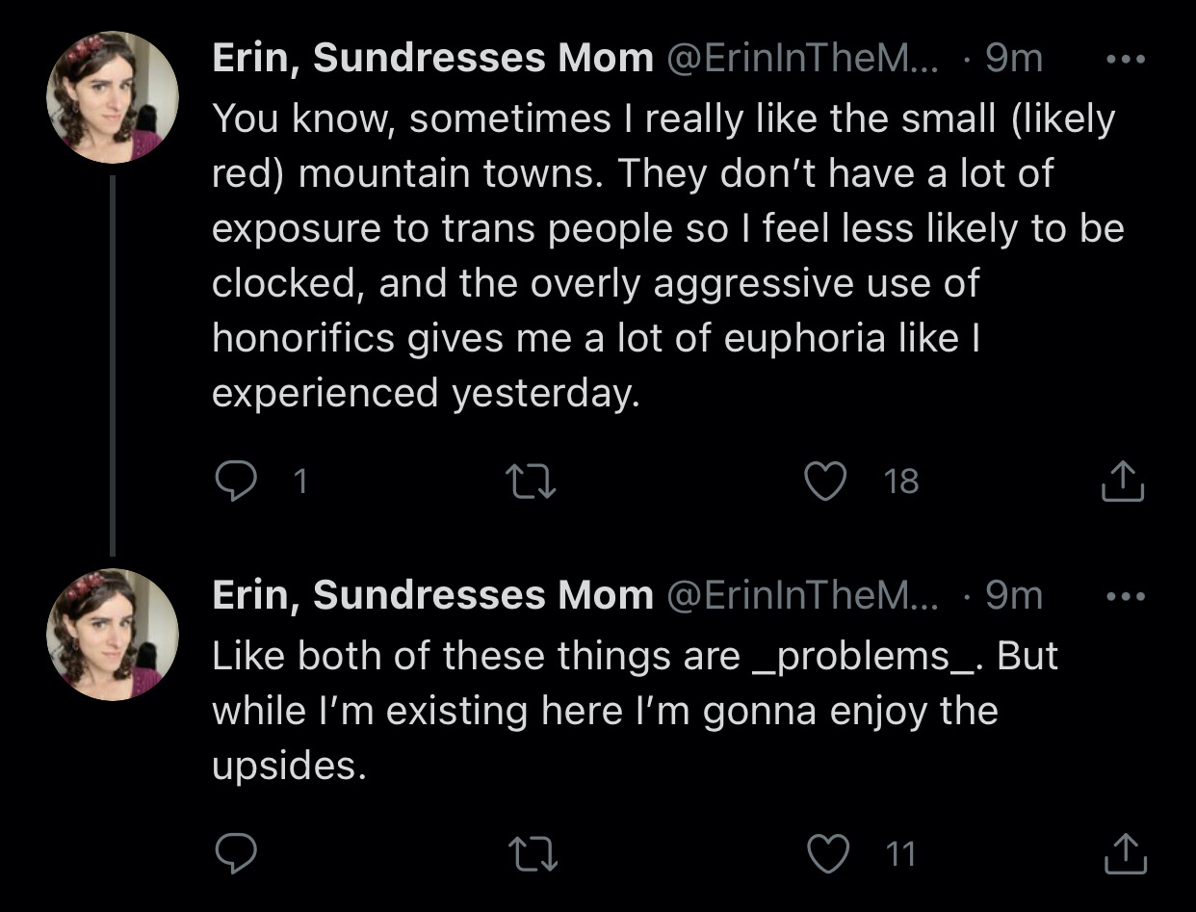Open the profile picture on second tweet
1196x912 pixels.
(x=113, y=635)
